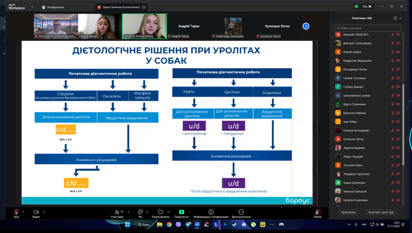Screen dimensions: 412x233
Task: Turn on camera with the Видео button
Action: click(36, 212)
